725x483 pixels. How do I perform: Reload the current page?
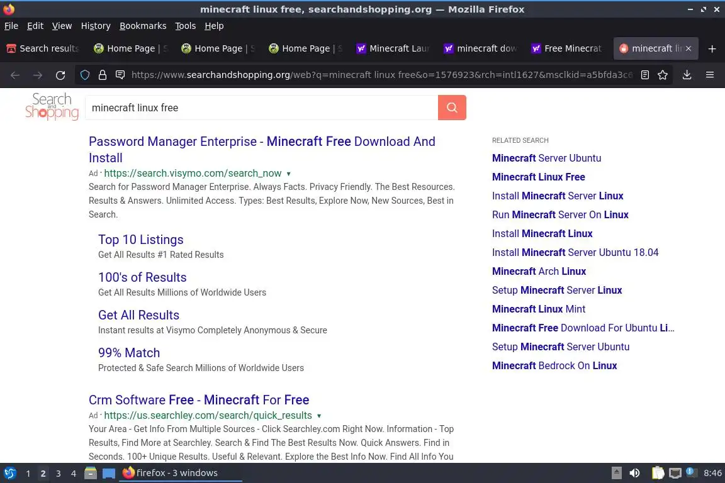[60, 75]
